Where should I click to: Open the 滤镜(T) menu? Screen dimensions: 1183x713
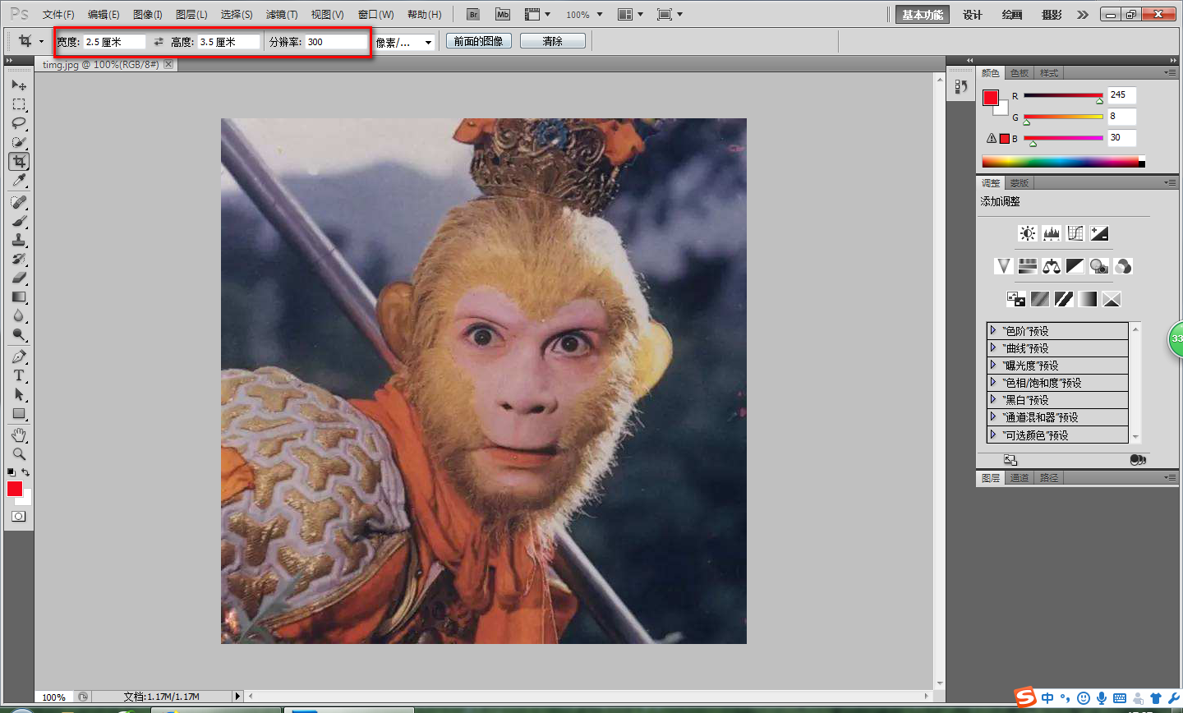point(282,15)
